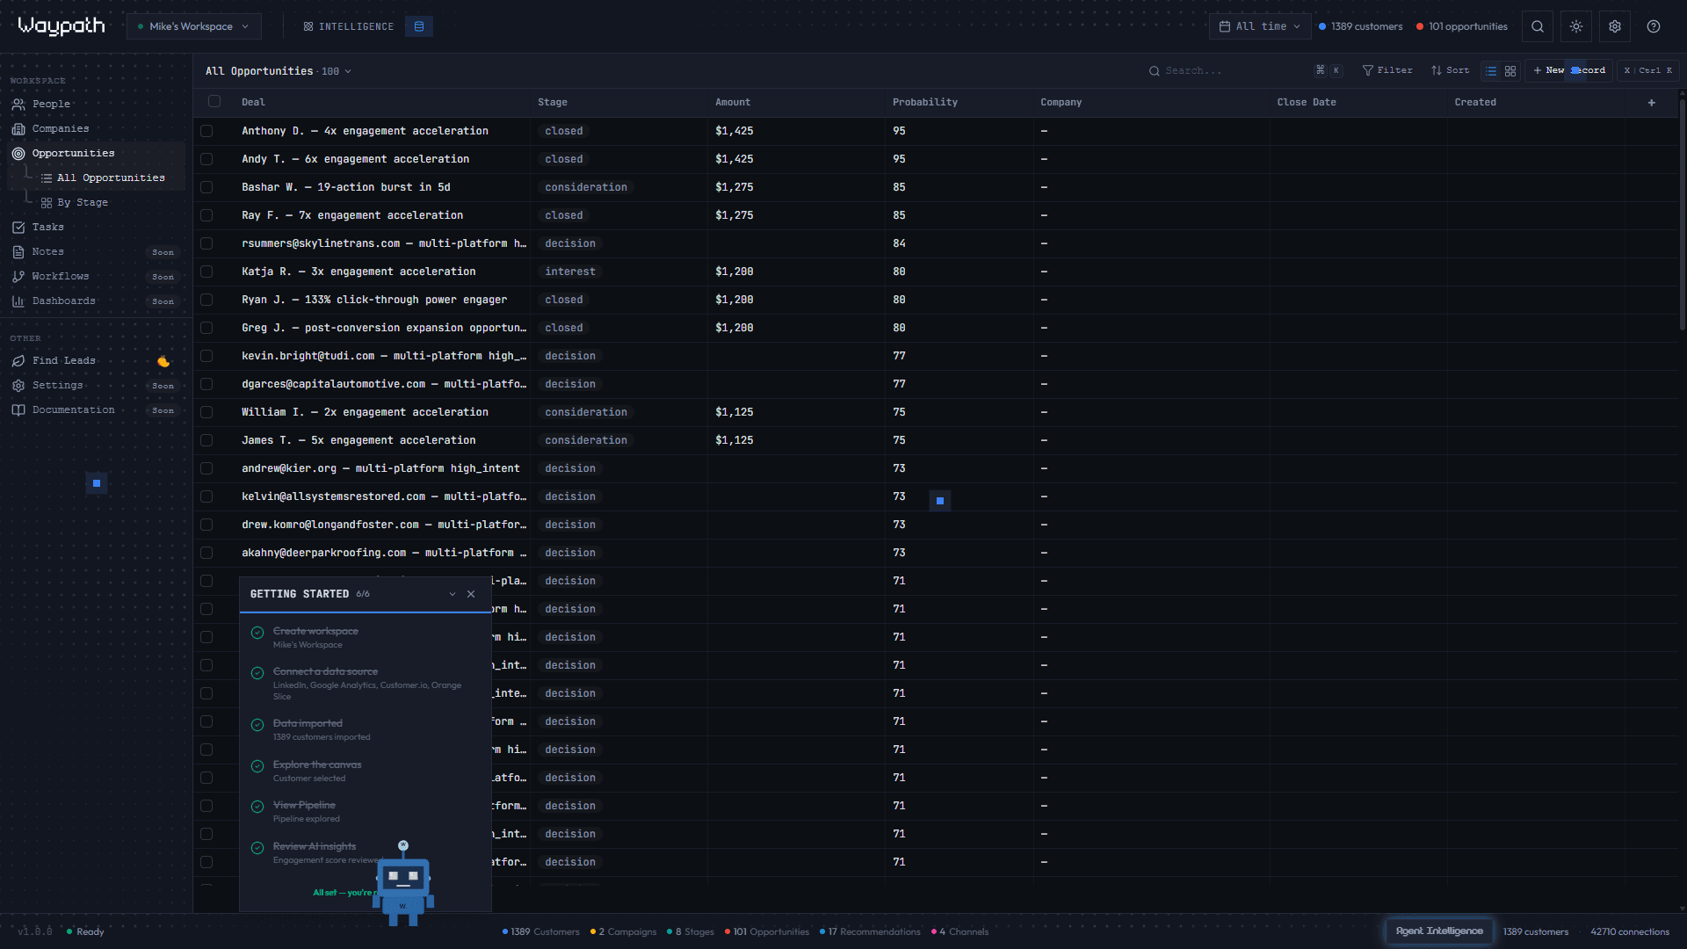The image size is (1687, 949).
Task: Click the database icon beside Intelligence
Action: [419, 26]
